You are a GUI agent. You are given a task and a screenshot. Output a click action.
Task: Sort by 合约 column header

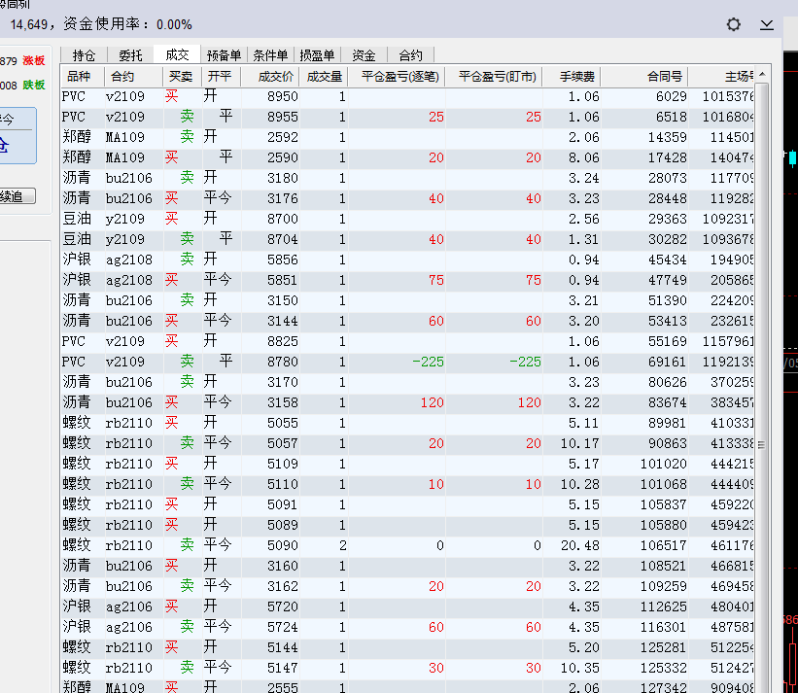(134, 77)
